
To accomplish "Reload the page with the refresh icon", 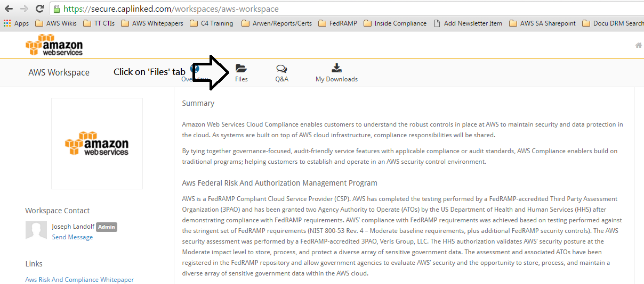I will tap(39, 9).
